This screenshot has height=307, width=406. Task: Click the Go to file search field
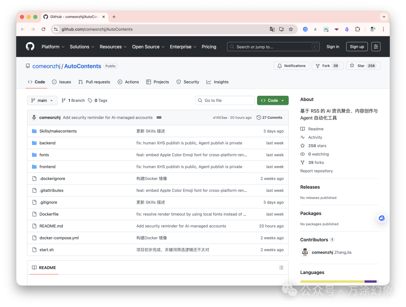point(224,100)
